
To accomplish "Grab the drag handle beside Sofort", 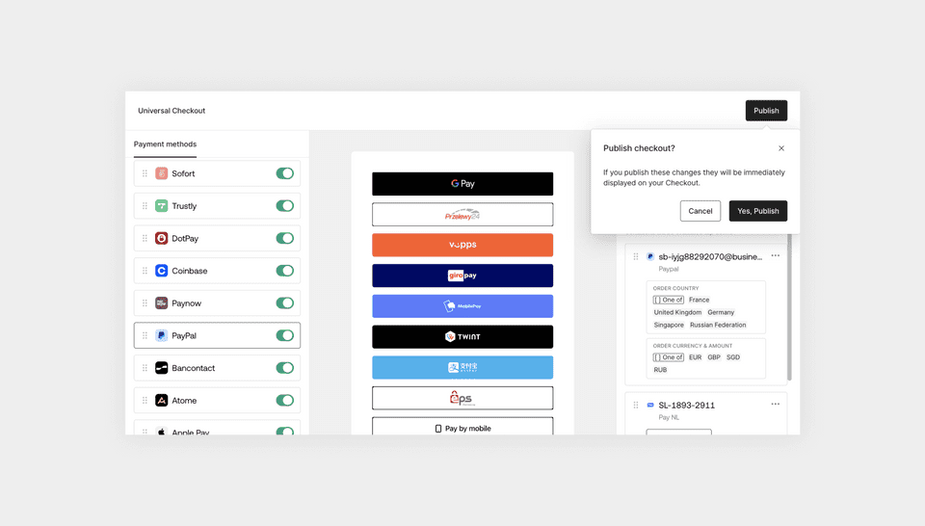I will coord(145,173).
